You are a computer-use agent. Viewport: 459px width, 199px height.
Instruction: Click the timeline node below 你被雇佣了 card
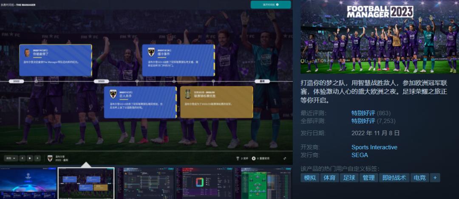point(36,81)
